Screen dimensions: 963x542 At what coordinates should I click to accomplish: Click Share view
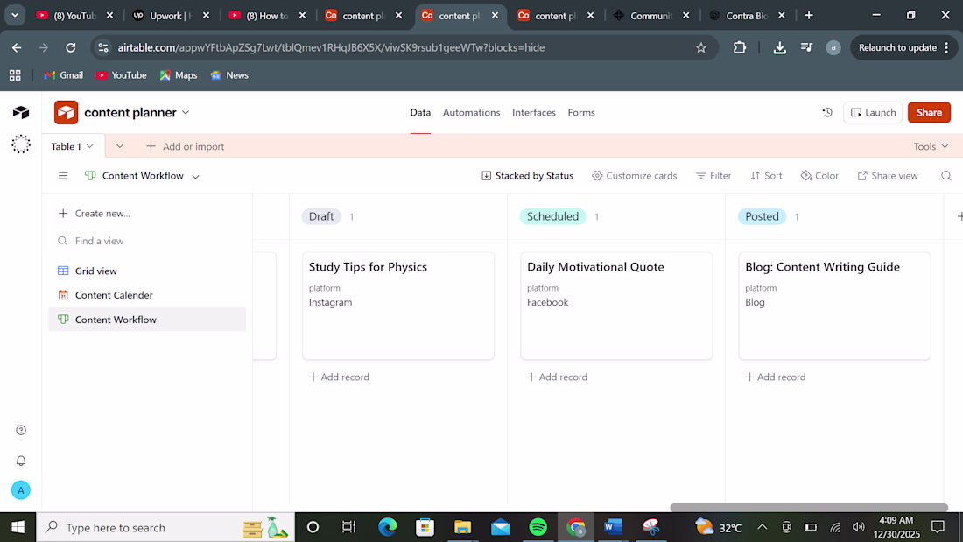pyautogui.click(x=888, y=176)
